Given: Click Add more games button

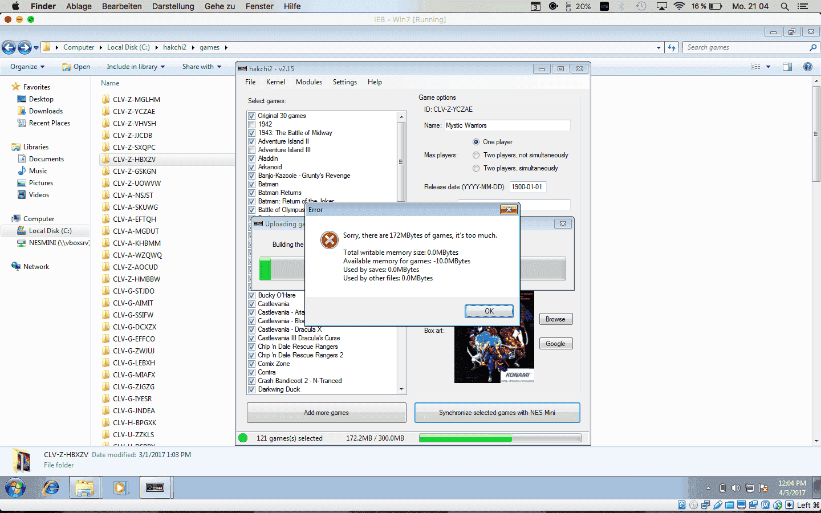Looking at the screenshot, I should pyautogui.click(x=326, y=413).
